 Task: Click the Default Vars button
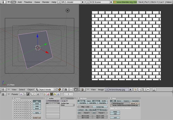[x=37, y=118]
